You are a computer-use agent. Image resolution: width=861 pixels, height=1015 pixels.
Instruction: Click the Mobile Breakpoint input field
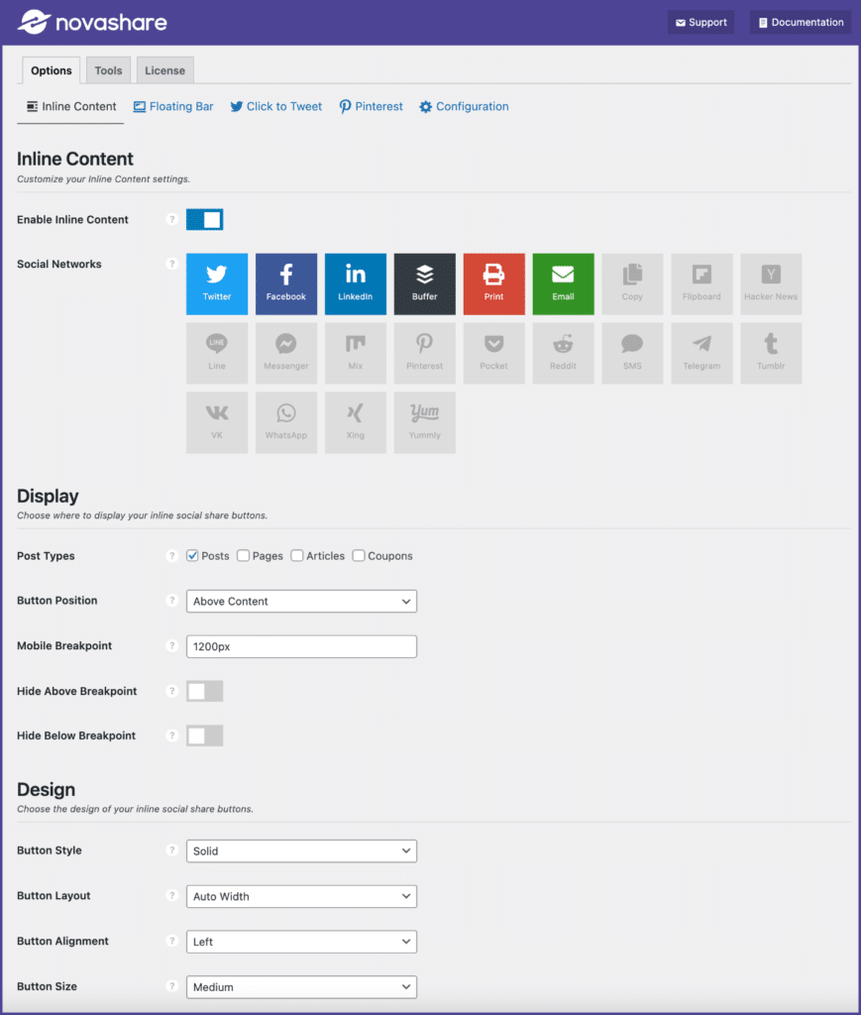(x=301, y=646)
